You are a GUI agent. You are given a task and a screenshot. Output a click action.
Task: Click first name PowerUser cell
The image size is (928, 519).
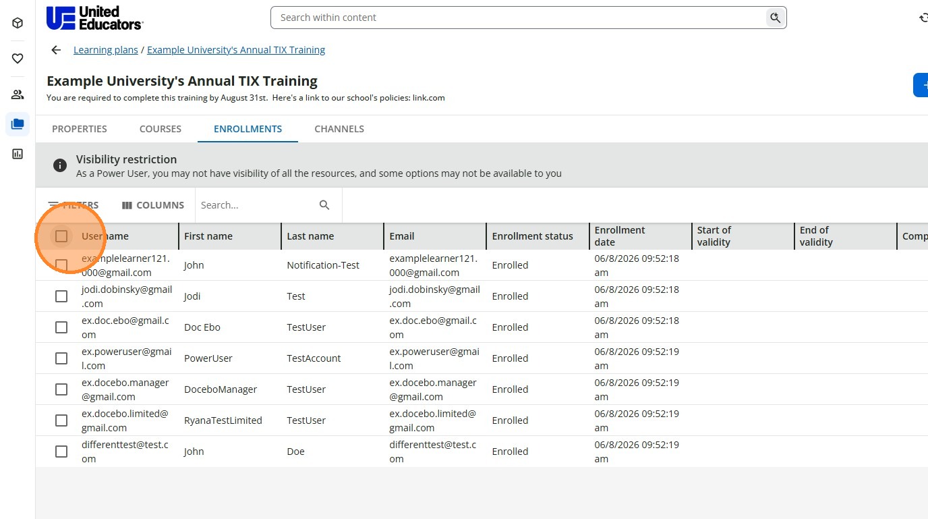tap(208, 358)
